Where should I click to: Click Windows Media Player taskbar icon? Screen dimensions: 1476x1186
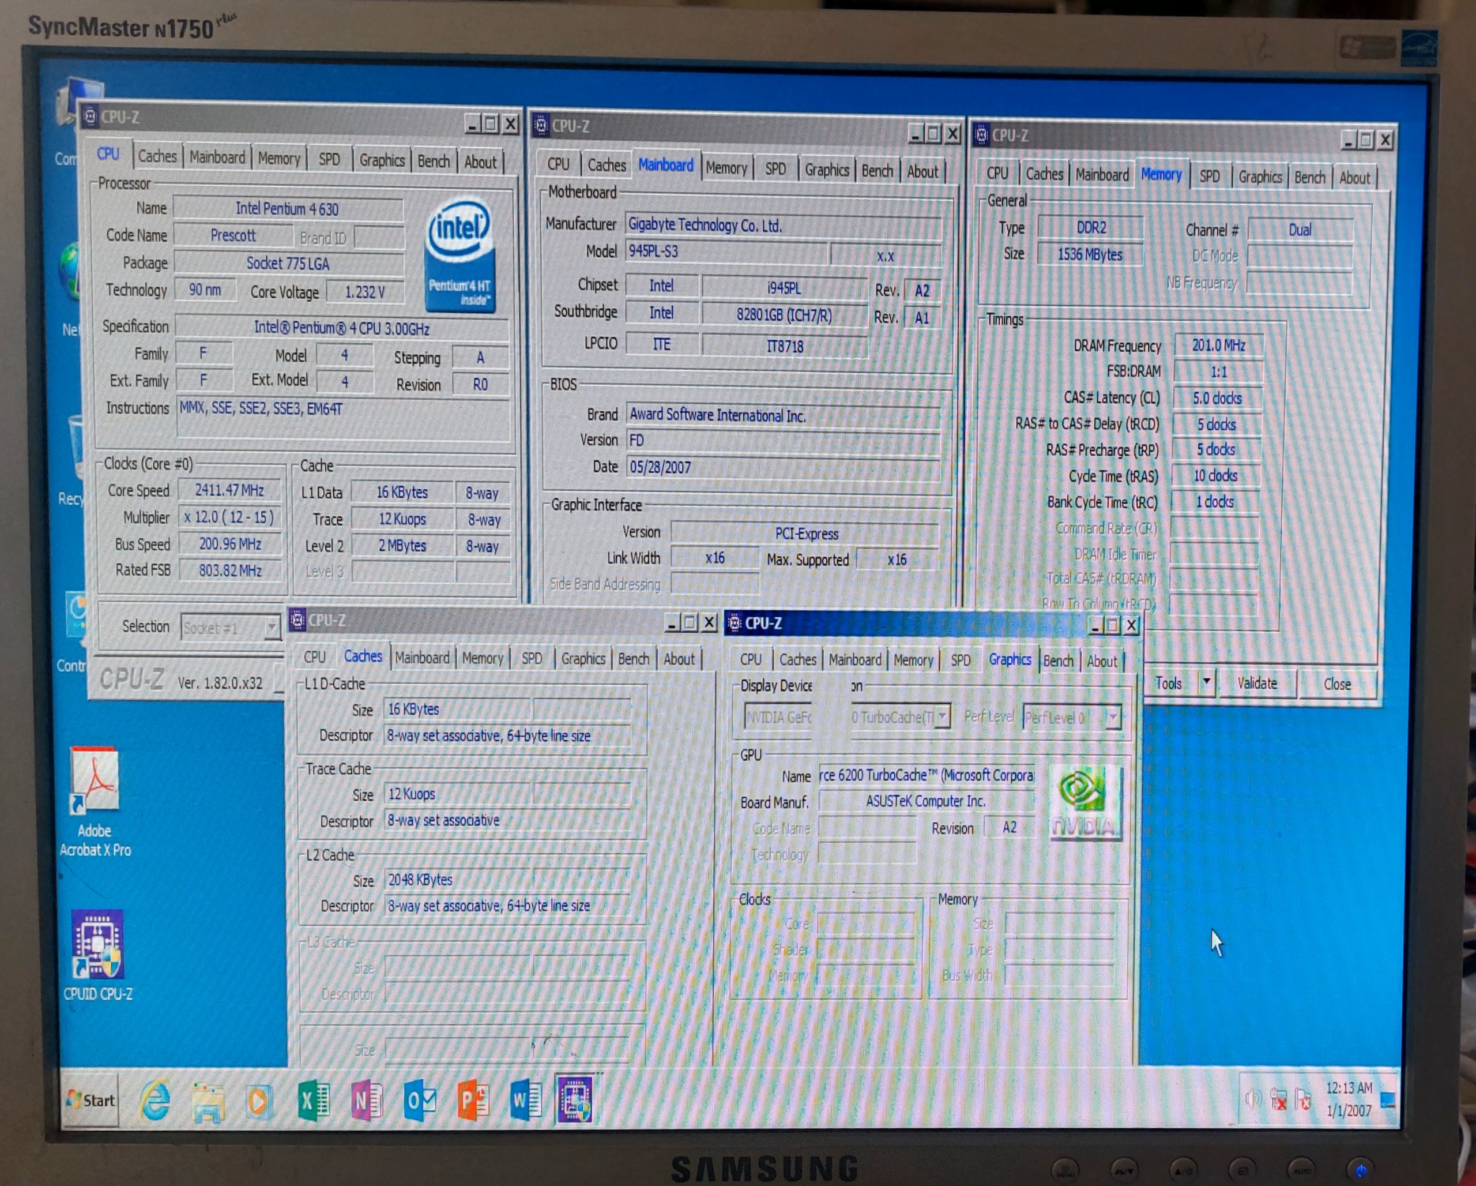coord(259,1101)
